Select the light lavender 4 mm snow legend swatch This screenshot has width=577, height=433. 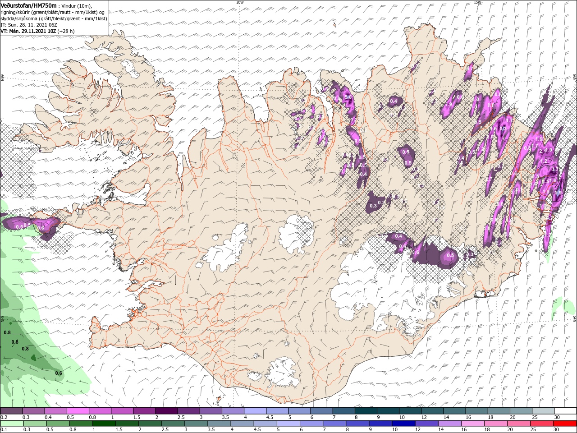click(255, 411)
